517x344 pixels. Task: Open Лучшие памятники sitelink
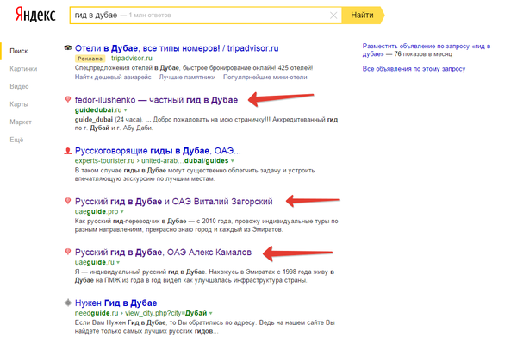187,78
